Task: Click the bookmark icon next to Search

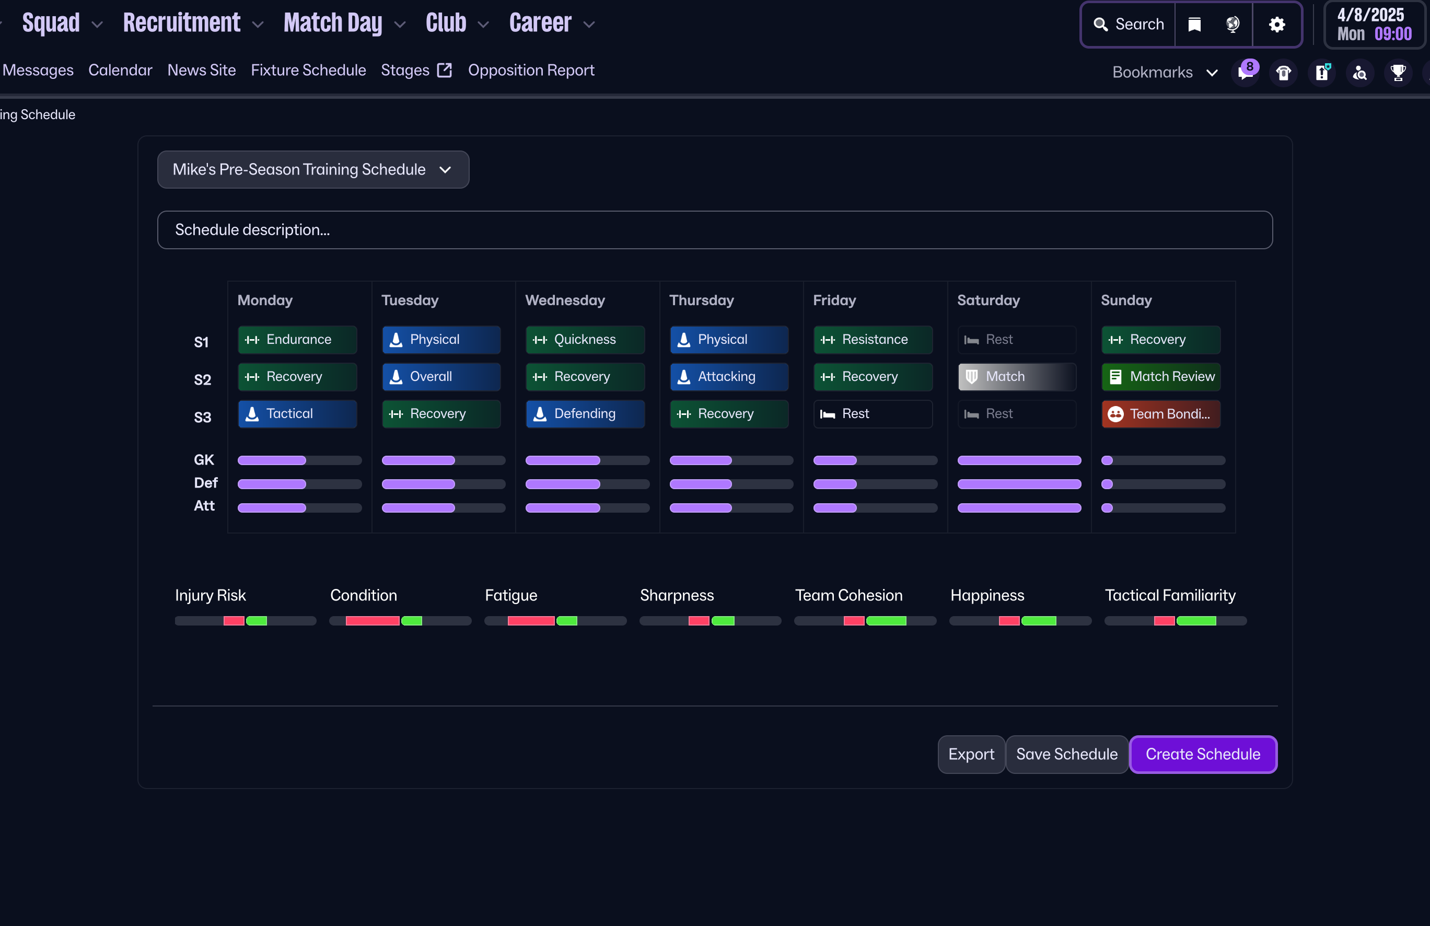Action: coord(1194,24)
